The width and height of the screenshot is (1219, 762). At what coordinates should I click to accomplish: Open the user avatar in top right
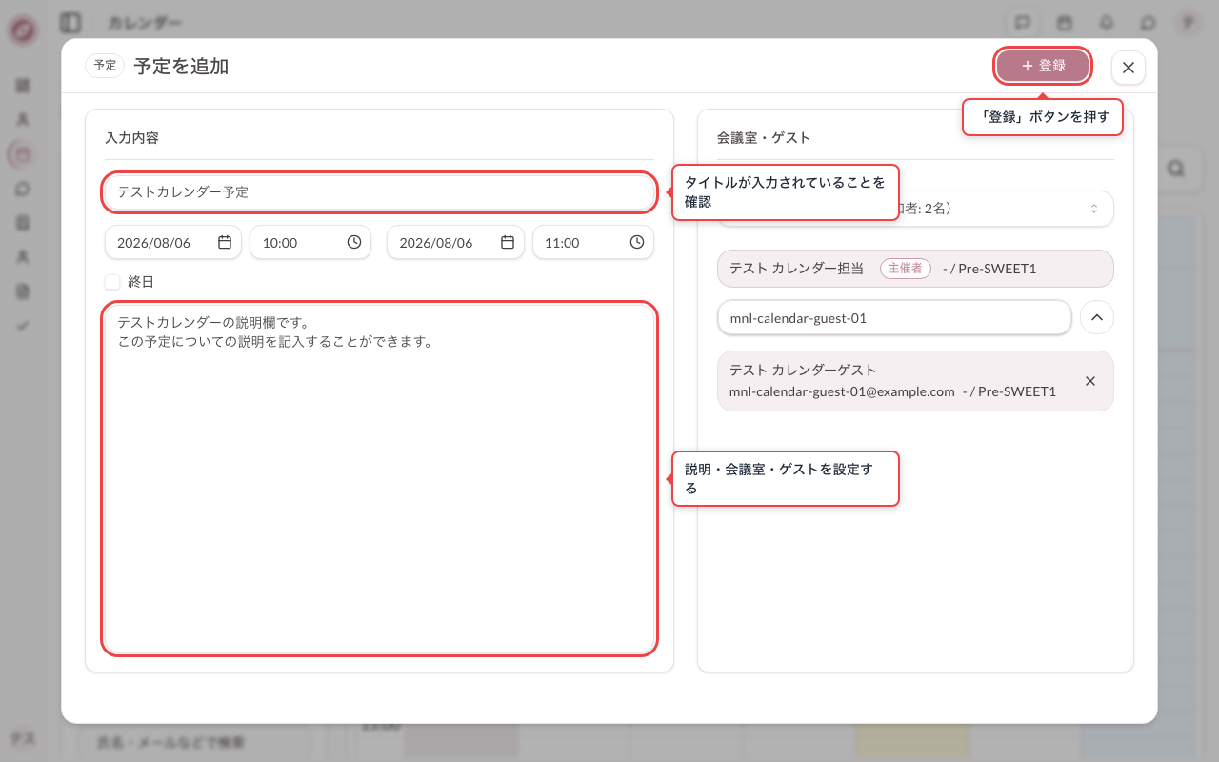point(1187,22)
